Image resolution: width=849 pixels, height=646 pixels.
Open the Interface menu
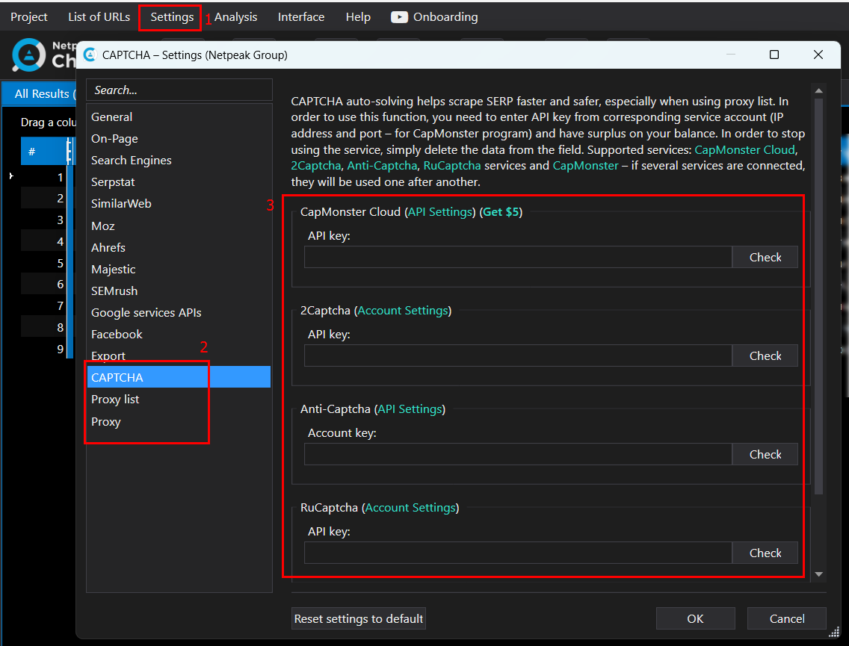(x=301, y=16)
